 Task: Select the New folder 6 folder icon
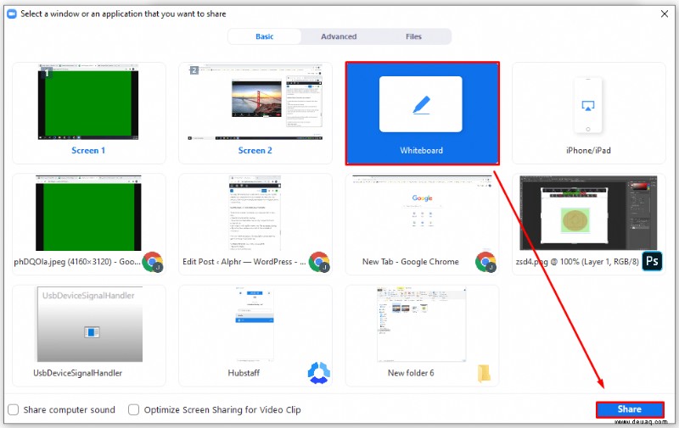tap(484, 373)
